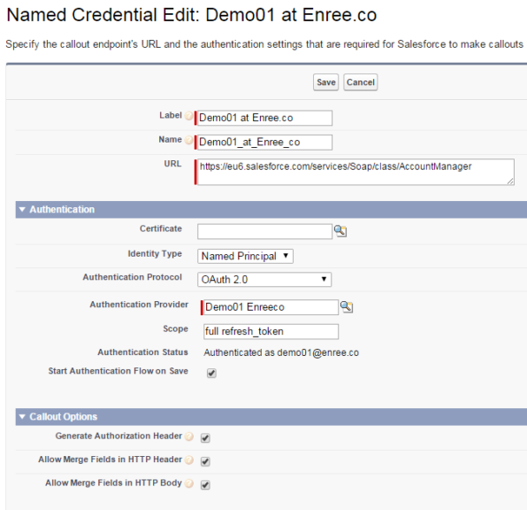Click the 'Identity Type' label

pos(155,254)
